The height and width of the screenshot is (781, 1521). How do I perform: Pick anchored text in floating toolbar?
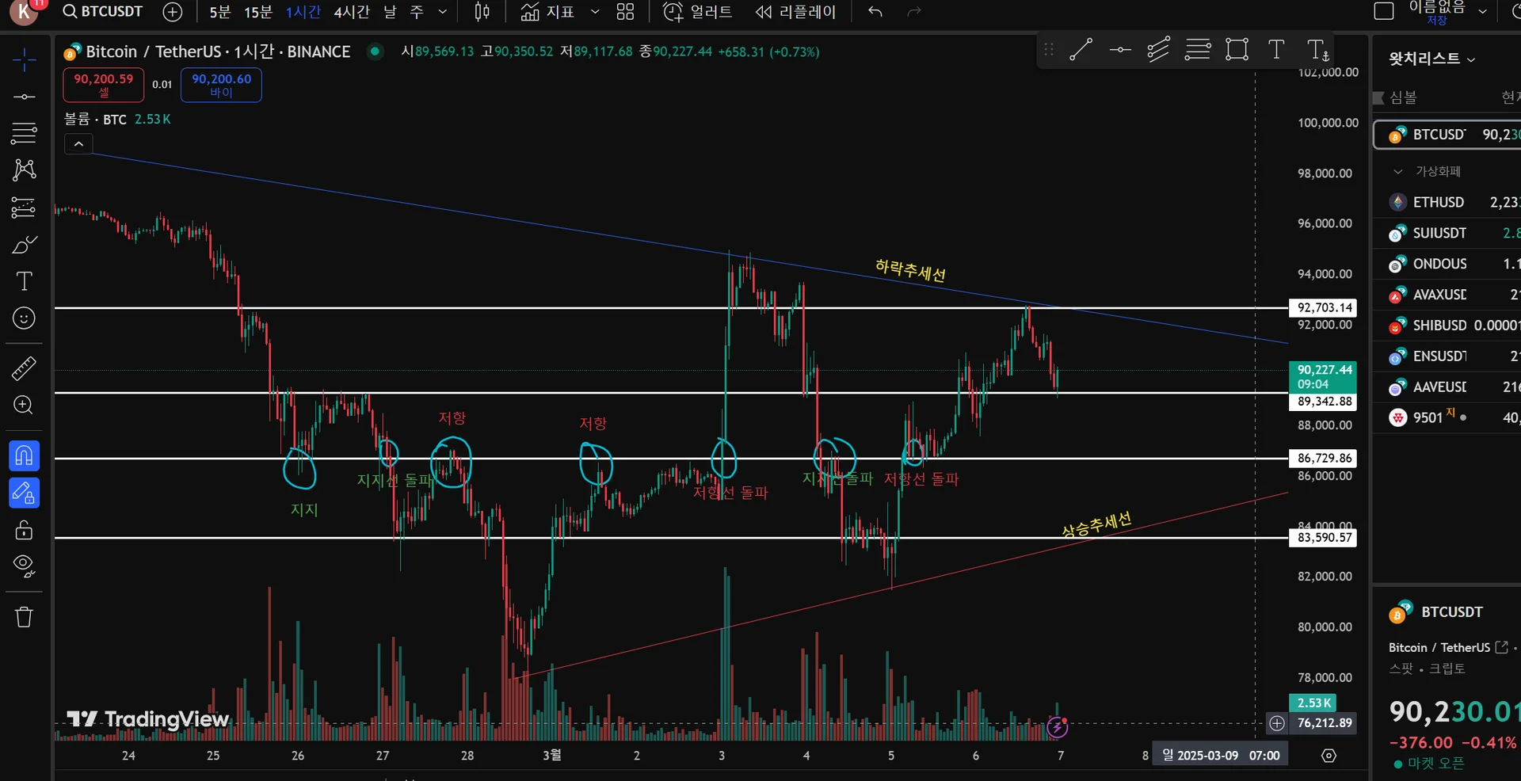1317,50
